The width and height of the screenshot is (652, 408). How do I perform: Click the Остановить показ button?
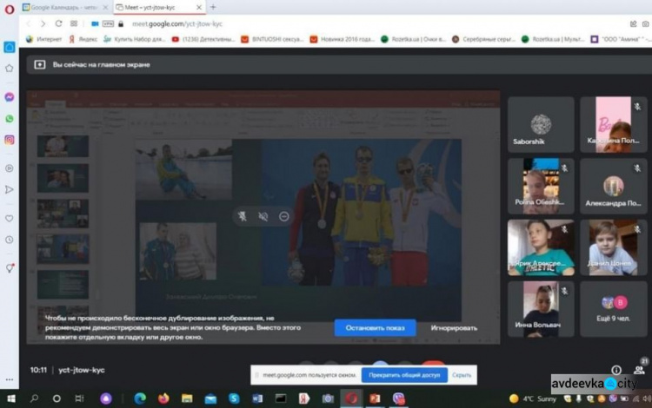(375, 327)
